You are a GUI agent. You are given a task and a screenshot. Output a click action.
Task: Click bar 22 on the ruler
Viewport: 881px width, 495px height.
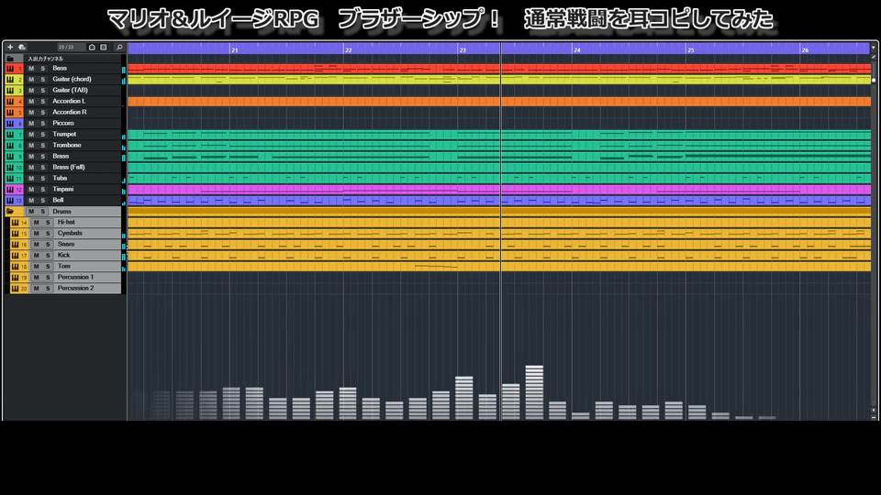pos(349,49)
